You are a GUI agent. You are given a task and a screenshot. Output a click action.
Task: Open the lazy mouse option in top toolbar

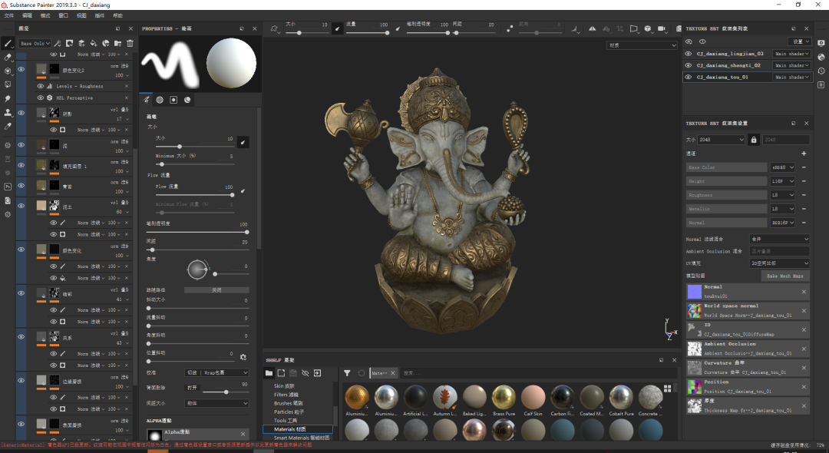pos(510,28)
